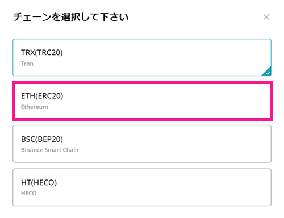Choose the ETH(ERC20) chain option
The image size is (284, 218).
pyautogui.click(x=143, y=101)
